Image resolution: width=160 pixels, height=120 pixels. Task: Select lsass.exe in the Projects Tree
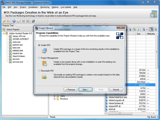16,48
